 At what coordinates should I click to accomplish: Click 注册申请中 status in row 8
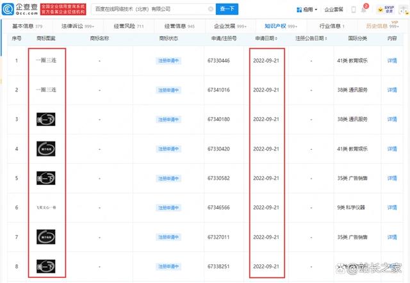[168, 266]
